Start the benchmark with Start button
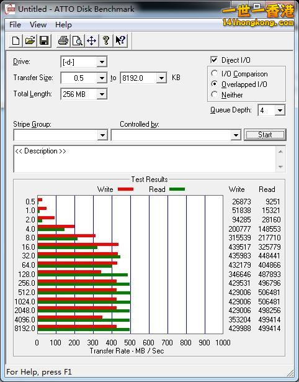Viewport: 299px width, 382px height. click(x=265, y=135)
